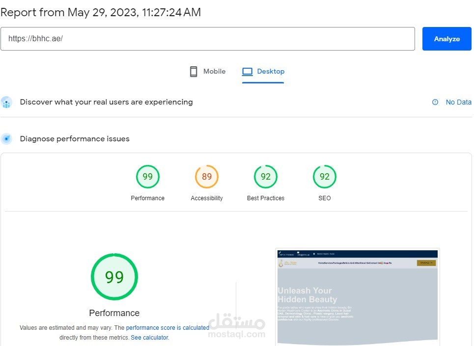Switch to the Mobile tab
The width and height of the screenshot is (474, 346).
[x=208, y=72]
